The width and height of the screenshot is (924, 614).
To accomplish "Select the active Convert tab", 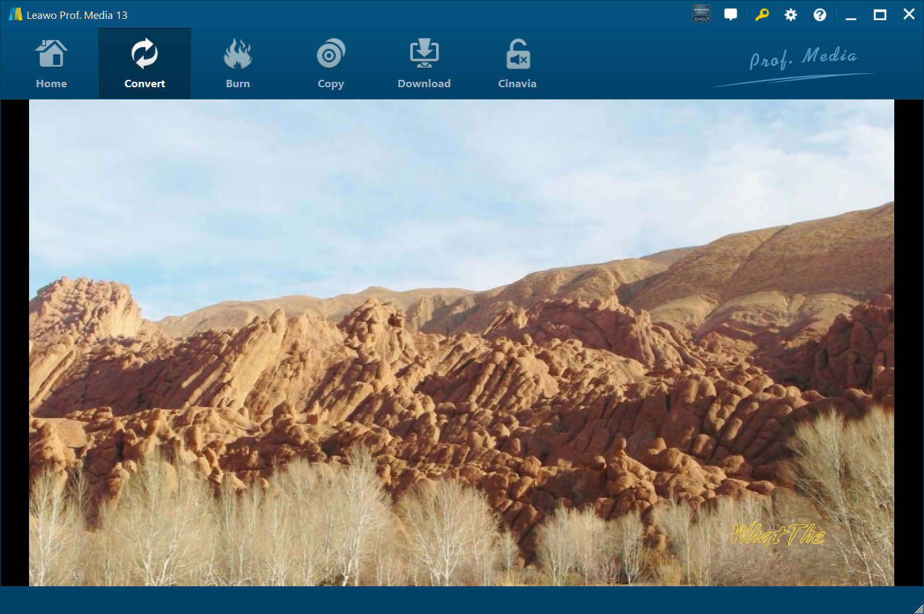I will [145, 64].
